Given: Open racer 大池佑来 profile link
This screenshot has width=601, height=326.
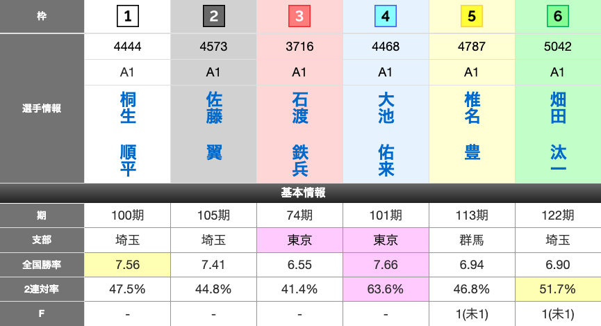Looking at the screenshot, I should 386,134.
